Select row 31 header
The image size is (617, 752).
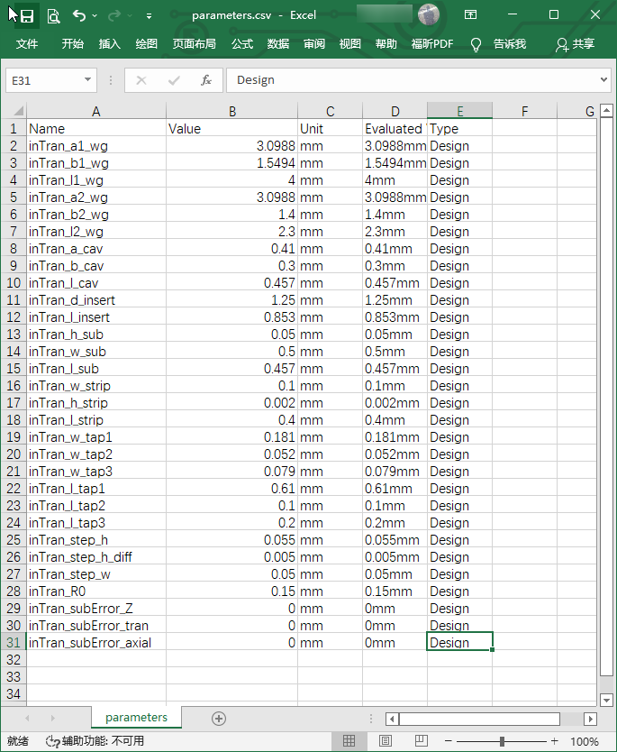[14, 643]
